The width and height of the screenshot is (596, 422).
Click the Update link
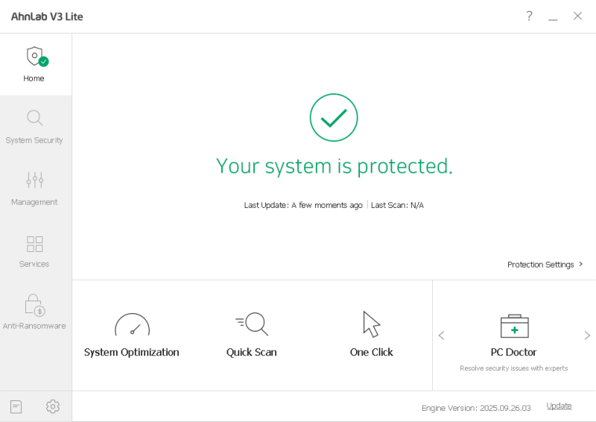[559, 406]
